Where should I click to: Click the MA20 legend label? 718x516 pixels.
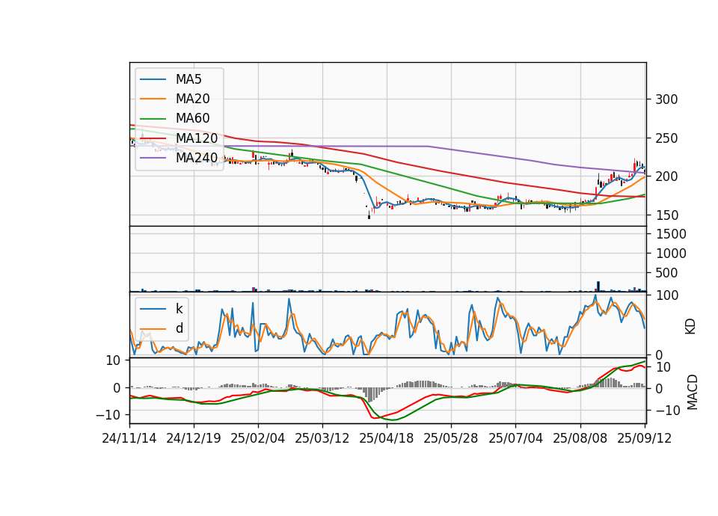192,99
